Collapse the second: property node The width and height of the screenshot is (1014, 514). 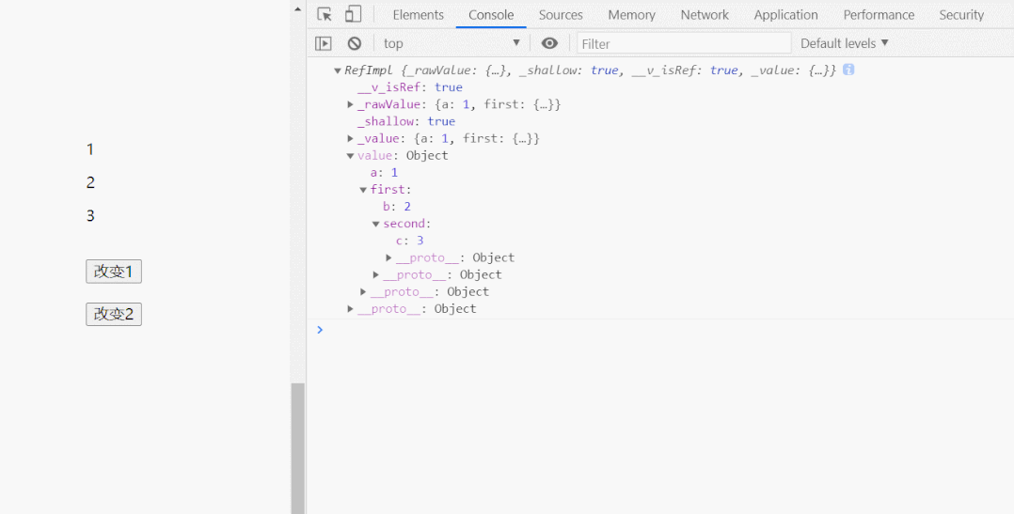376,224
